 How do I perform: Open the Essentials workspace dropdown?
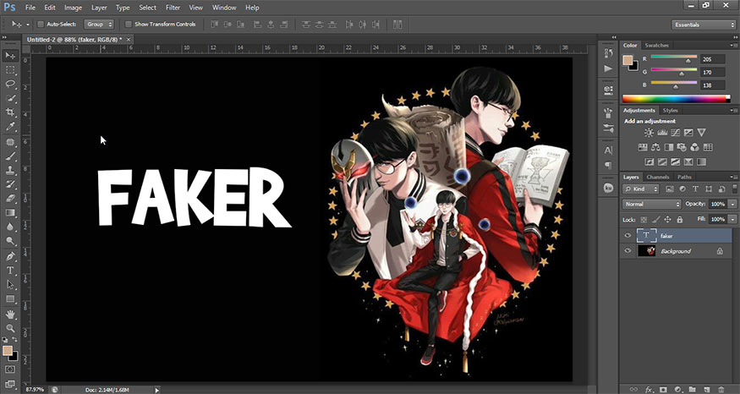pyautogui.click(x=703, y=25)
